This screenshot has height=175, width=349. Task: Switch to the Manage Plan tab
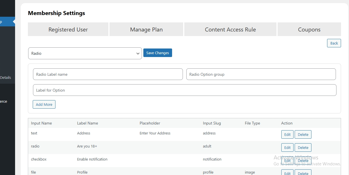(146, 29)
